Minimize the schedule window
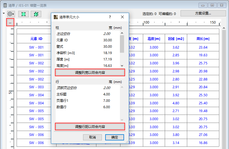Screen dimensions: 229x149 (203, 5)
